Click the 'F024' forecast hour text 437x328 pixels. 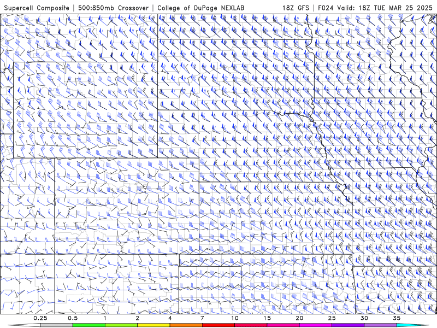coord(326,8)
